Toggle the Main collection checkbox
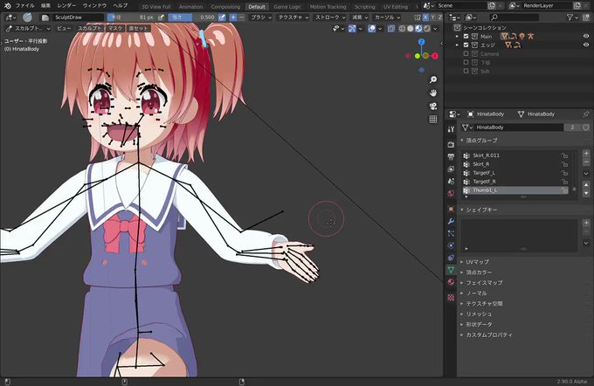Image resolution: width=594 pixels, height=386 pixels. (466, 37)
